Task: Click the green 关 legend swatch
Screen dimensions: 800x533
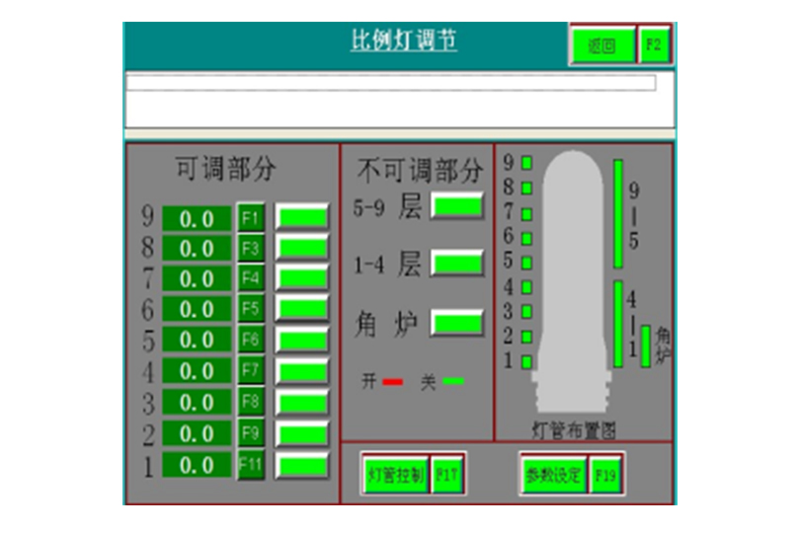Action: pos(453,381)
